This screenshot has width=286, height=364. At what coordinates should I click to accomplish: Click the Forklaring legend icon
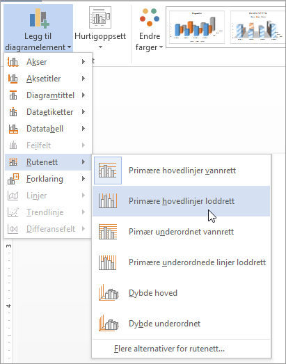pyautogui.click(x=13, y=179)
